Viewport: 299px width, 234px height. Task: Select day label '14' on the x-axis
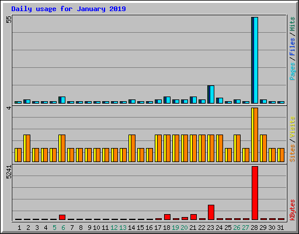[x=131, y=228]
